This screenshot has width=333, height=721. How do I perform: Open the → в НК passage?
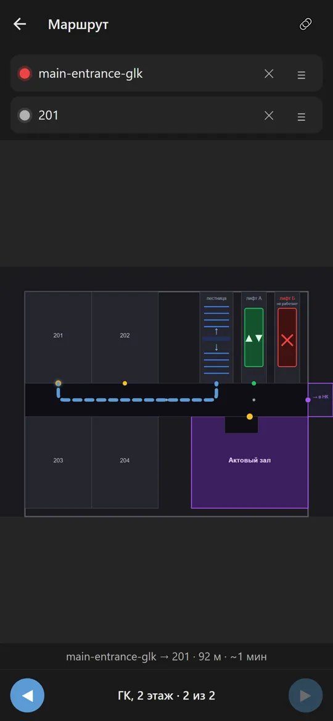click(x=321, y=399)
